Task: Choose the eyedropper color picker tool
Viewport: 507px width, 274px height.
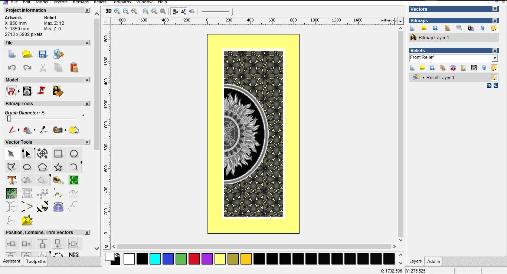Action: point(43,130)
